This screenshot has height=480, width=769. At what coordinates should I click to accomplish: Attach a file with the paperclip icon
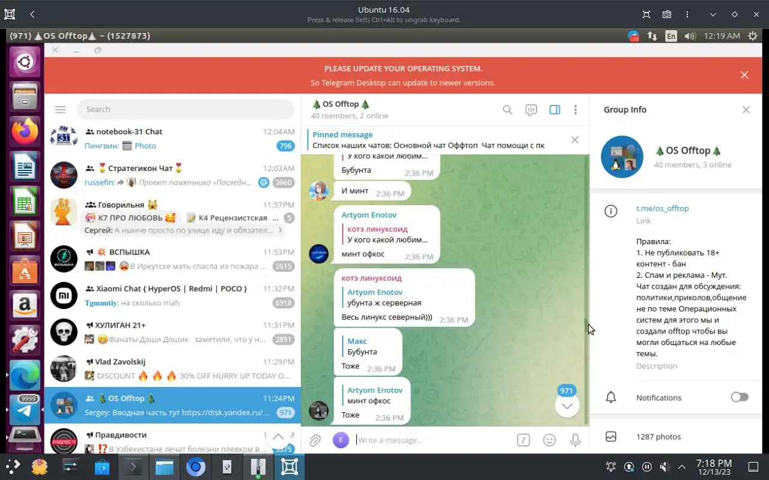click(x=315, y=440)
